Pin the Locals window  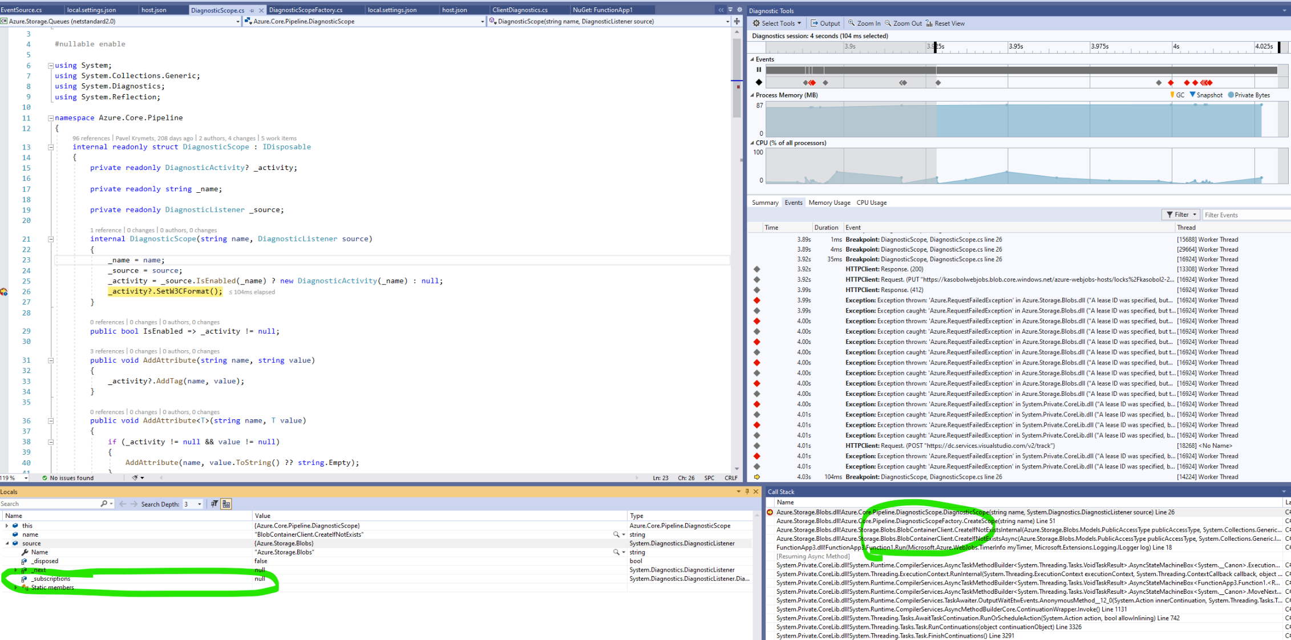tap(747, 492)
